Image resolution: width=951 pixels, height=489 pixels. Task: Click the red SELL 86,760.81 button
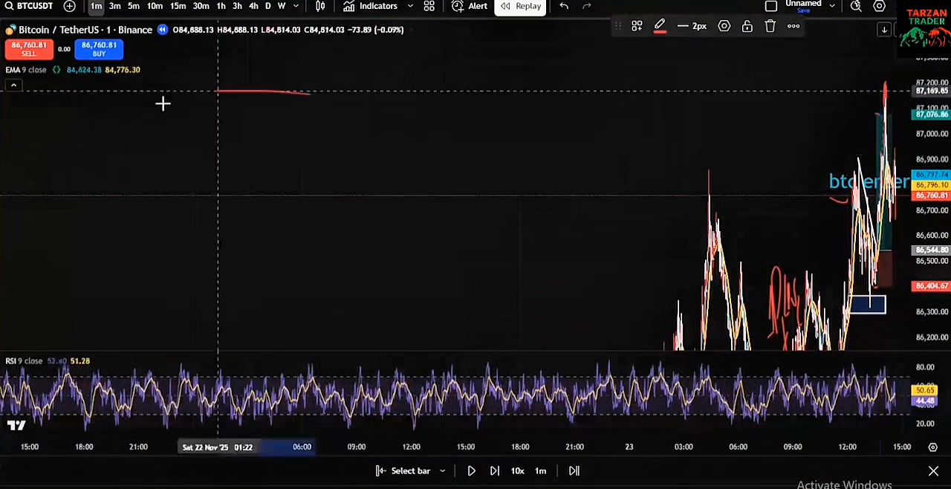point(28,49)
